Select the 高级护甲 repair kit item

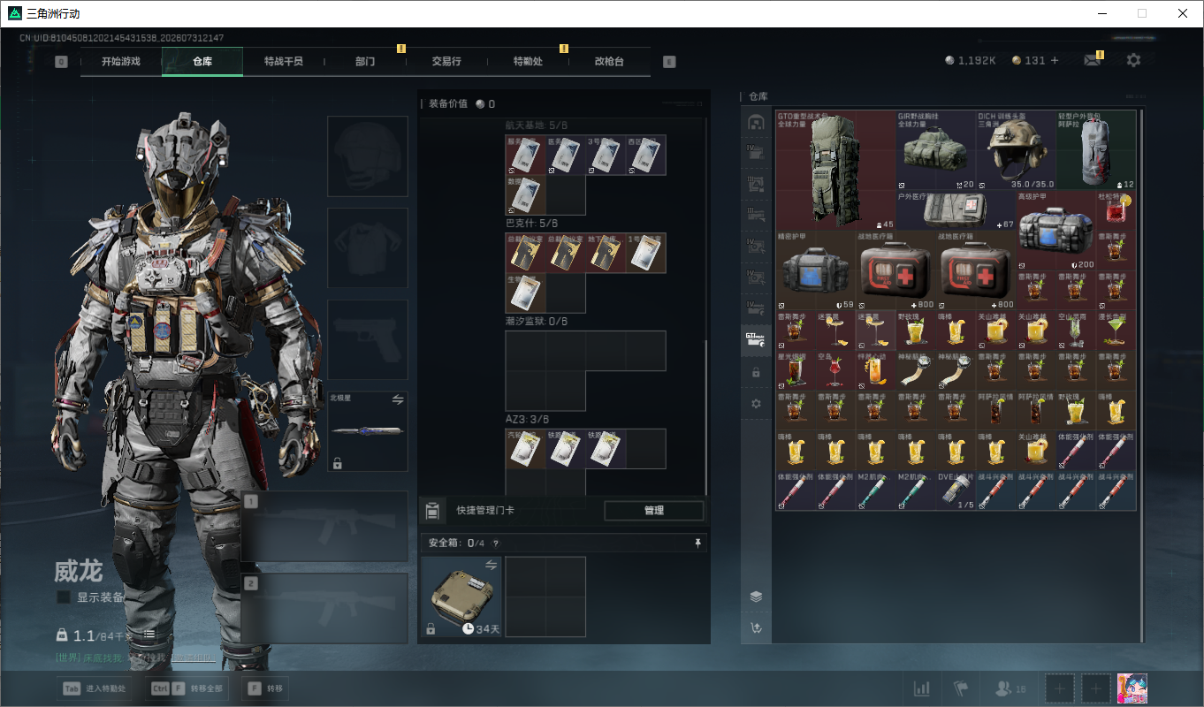1055,231
